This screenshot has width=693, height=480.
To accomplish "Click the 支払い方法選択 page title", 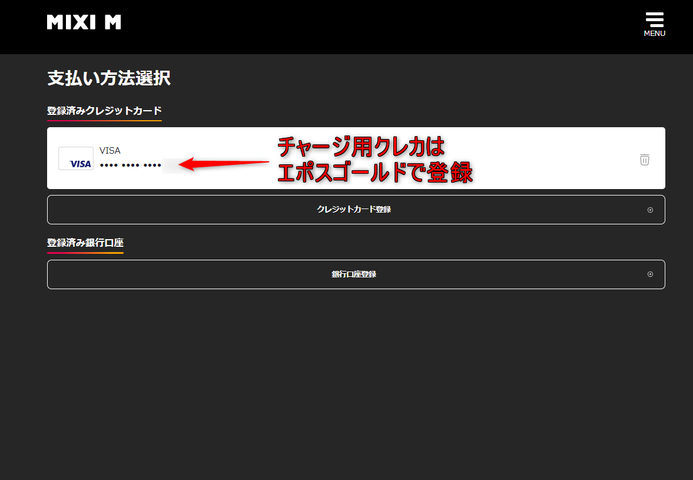I will coord(108,79).
